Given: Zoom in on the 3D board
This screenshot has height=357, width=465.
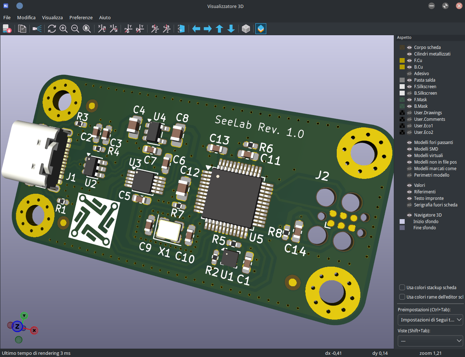Looking at the screenshot, I should point(64,29).
